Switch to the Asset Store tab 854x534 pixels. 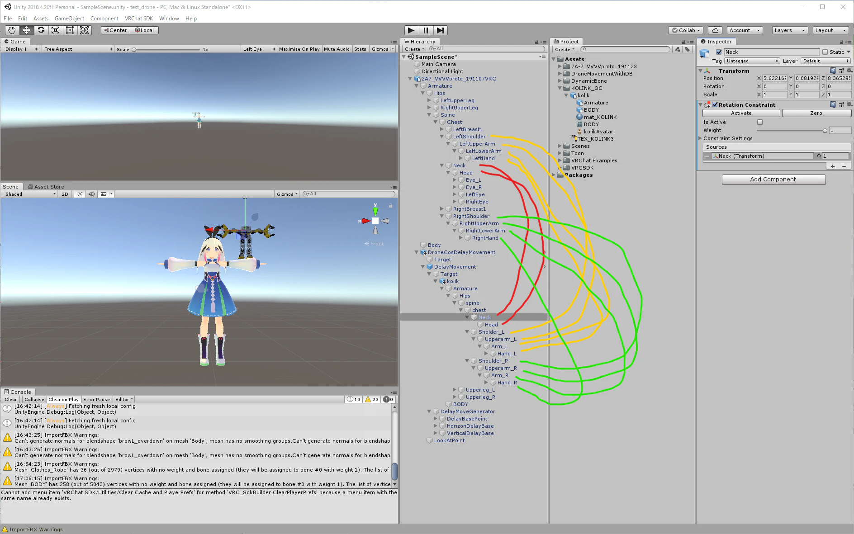46,187
